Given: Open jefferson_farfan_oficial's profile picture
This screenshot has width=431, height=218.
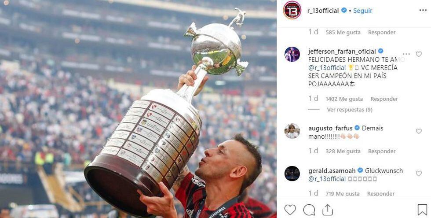Looking at the screenshot, I should pyautogui.click(x=292, y=54).
